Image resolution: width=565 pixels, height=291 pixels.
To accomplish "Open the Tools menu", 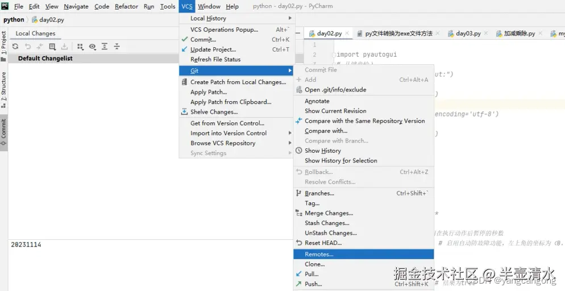I will 168,6.
